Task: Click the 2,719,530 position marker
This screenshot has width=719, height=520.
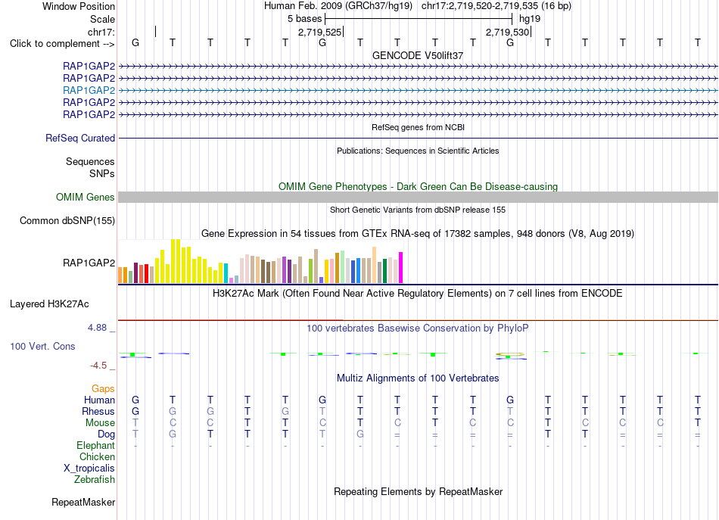Action: coord(508,32)
